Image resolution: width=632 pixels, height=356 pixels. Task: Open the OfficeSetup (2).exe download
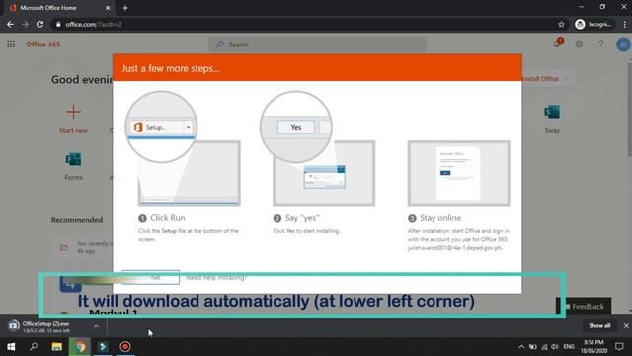[45, 326]
